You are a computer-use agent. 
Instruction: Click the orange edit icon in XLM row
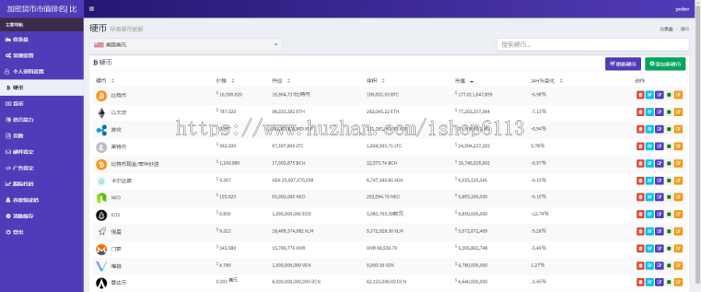tap(678, 231)
